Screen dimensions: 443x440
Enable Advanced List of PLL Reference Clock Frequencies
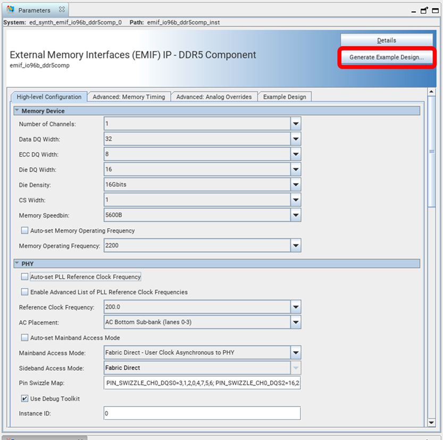24,292
